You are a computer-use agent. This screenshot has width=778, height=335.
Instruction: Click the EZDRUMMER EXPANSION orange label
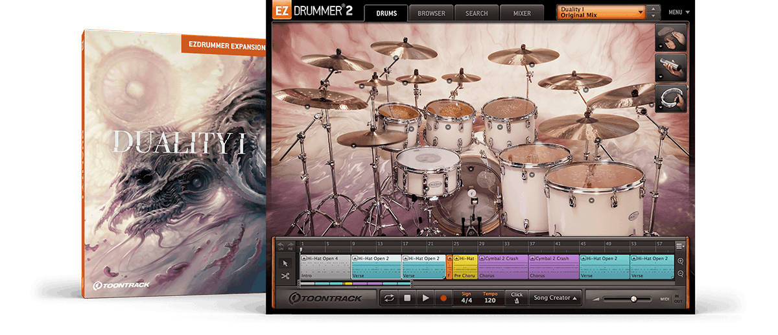(x=224, y=47)
